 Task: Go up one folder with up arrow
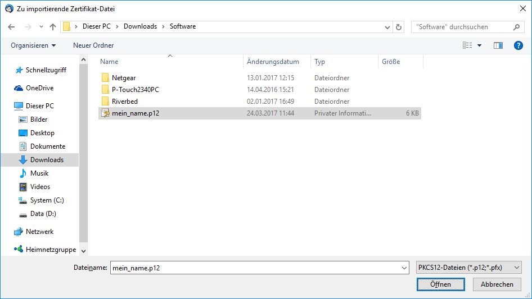(x=53, y=27)
